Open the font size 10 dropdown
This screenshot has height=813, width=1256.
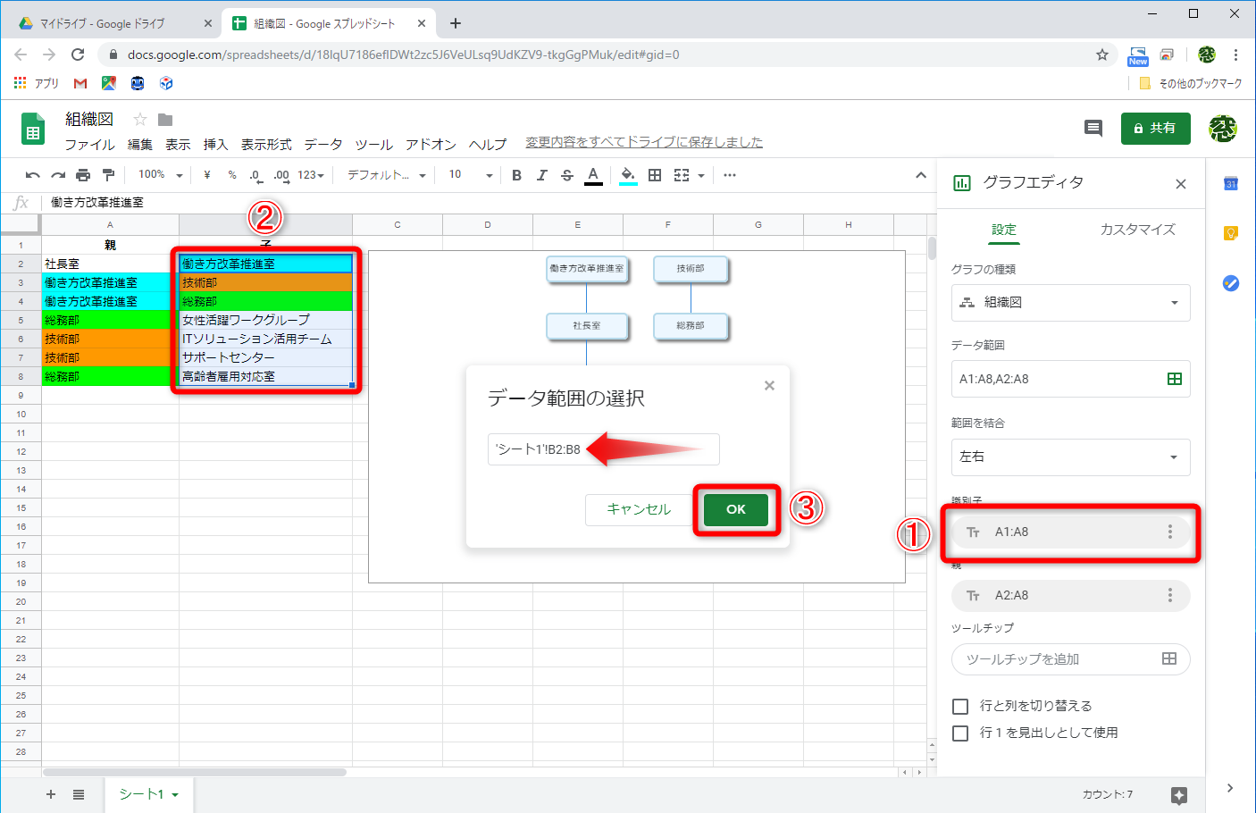point(471,175)
